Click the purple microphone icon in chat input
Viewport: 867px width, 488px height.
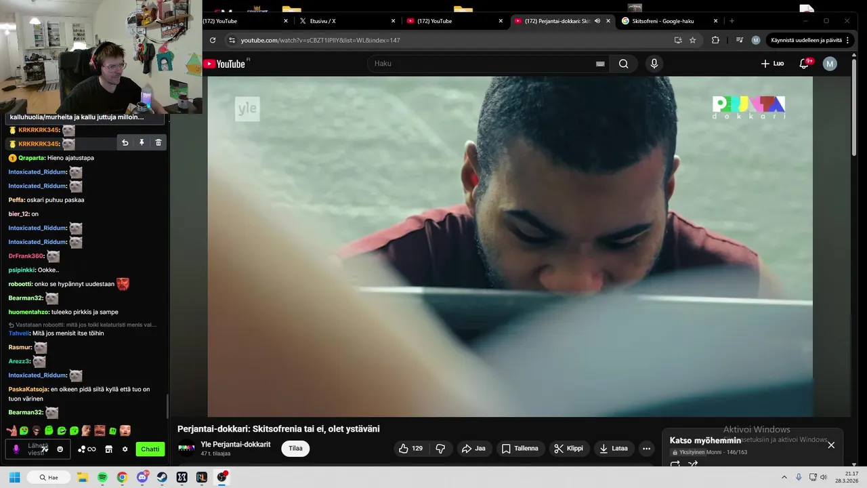pyautogui.click(x=16, y=449)
